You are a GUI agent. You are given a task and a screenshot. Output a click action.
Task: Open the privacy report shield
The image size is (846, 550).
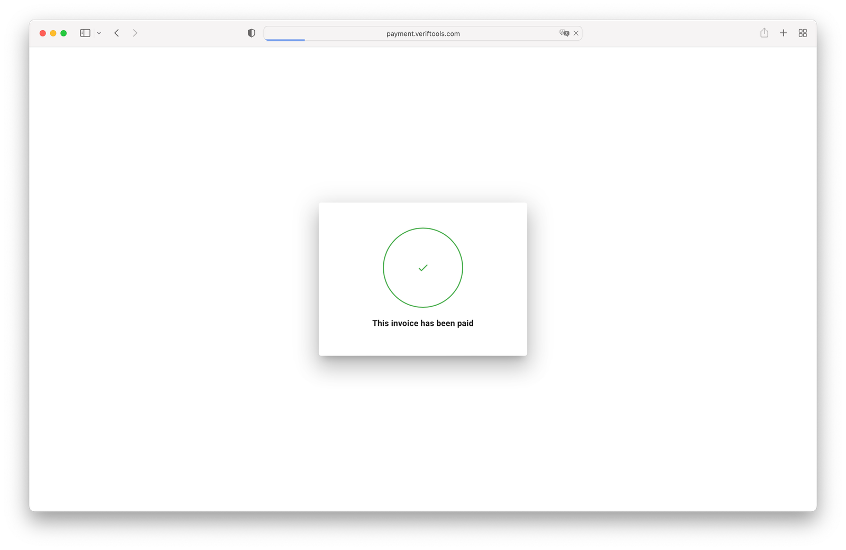coord(251,33)
